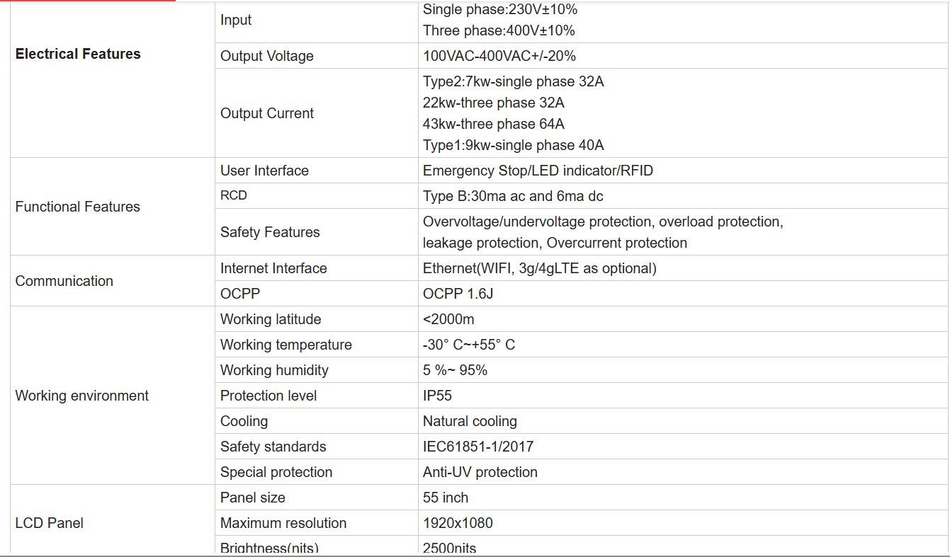950x557 pixels.
Task: Select the OCPP 1.6J value
Action: click(x=458, y=294)
